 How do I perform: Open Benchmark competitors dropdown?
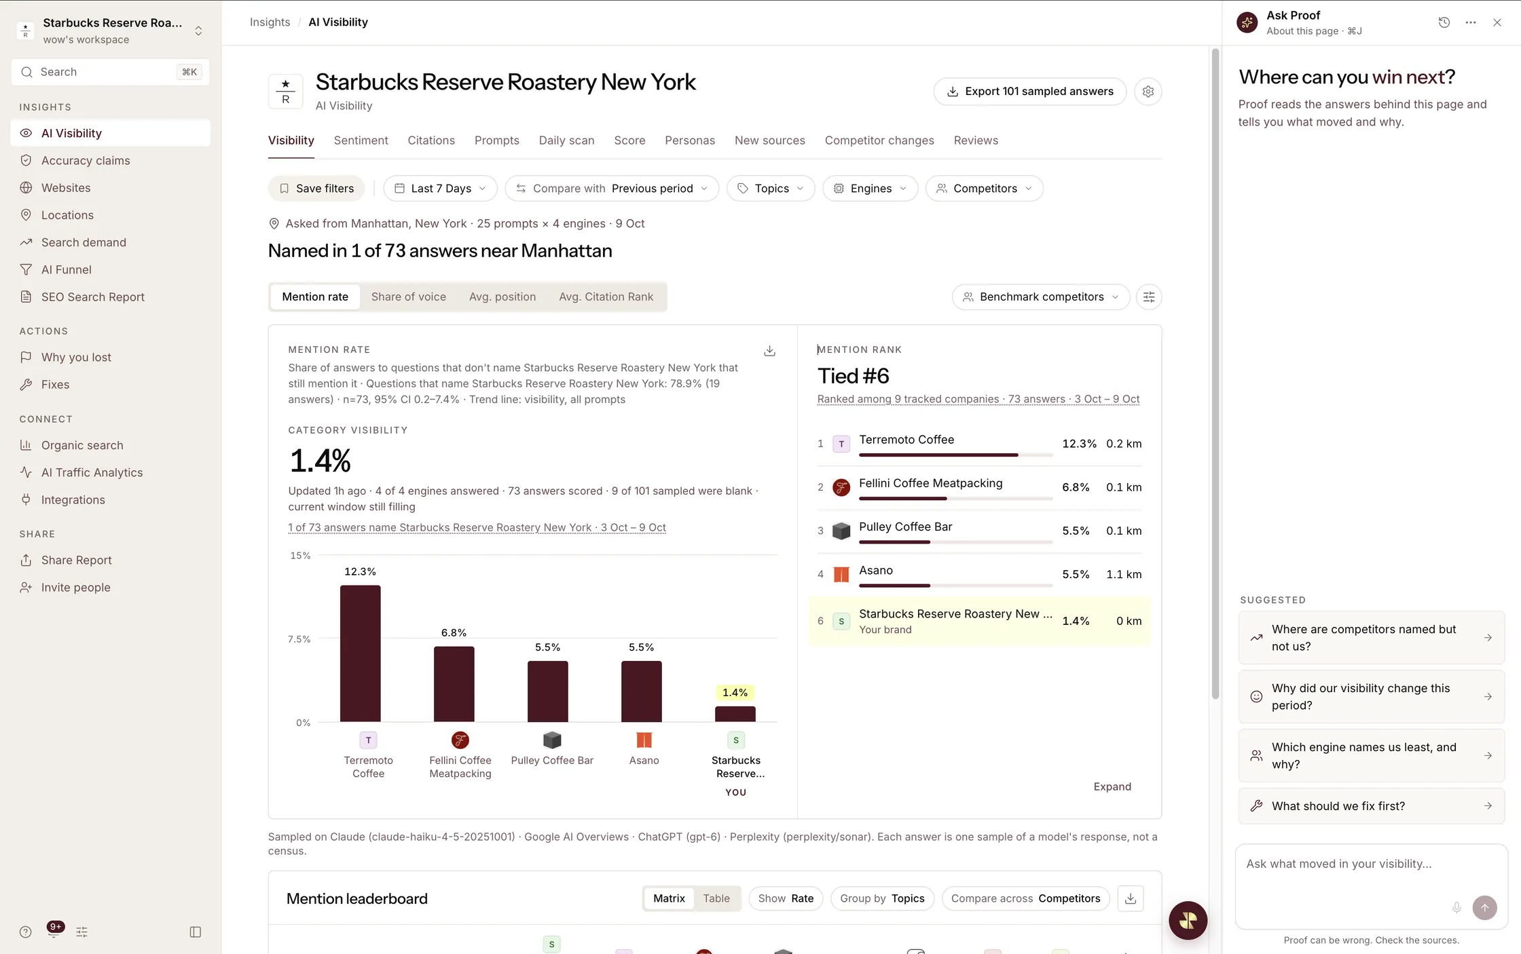click(1041, 297)
